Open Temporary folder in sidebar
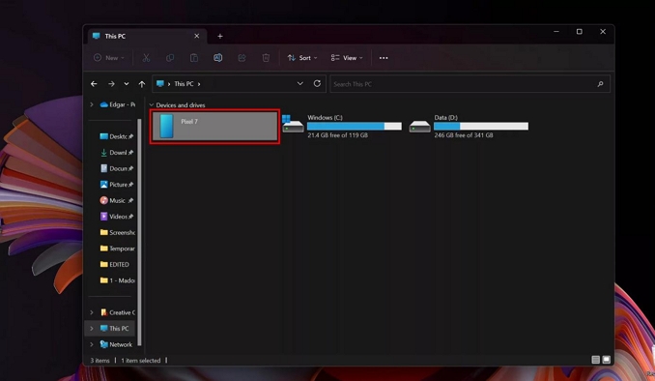655x381 pixels. [117, 249]
